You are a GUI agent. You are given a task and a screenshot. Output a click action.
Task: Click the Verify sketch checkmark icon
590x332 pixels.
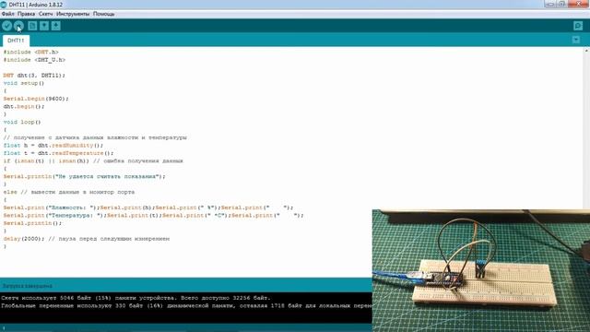tap(6, 26)
